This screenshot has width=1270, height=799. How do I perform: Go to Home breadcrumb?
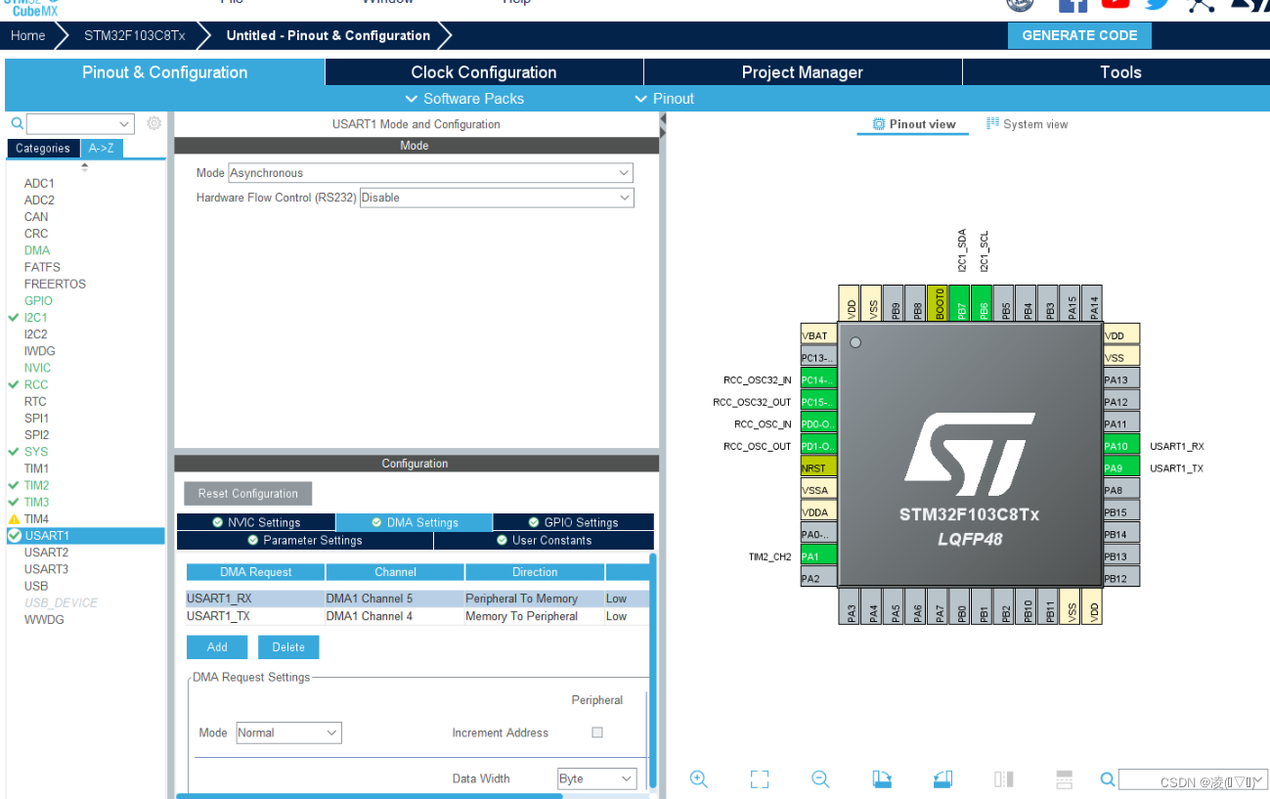pyautogui.click(x=28, y=35)
